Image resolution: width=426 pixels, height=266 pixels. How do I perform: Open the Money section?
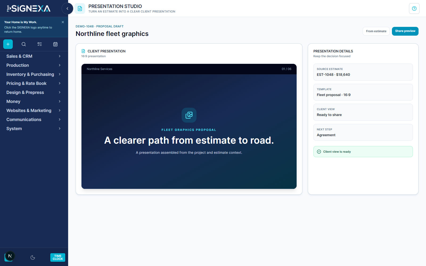(x=34, y=101)
